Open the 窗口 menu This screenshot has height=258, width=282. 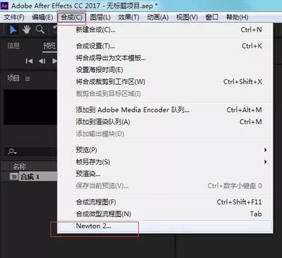coord(211,17)
